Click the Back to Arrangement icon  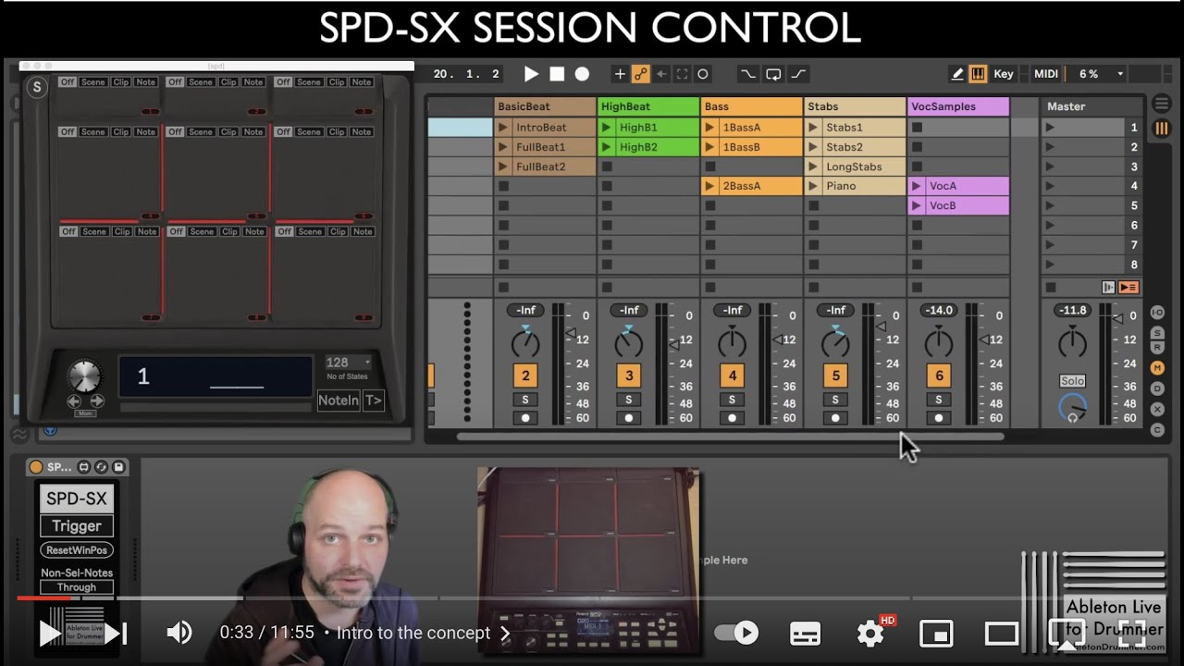(1128, 288)
